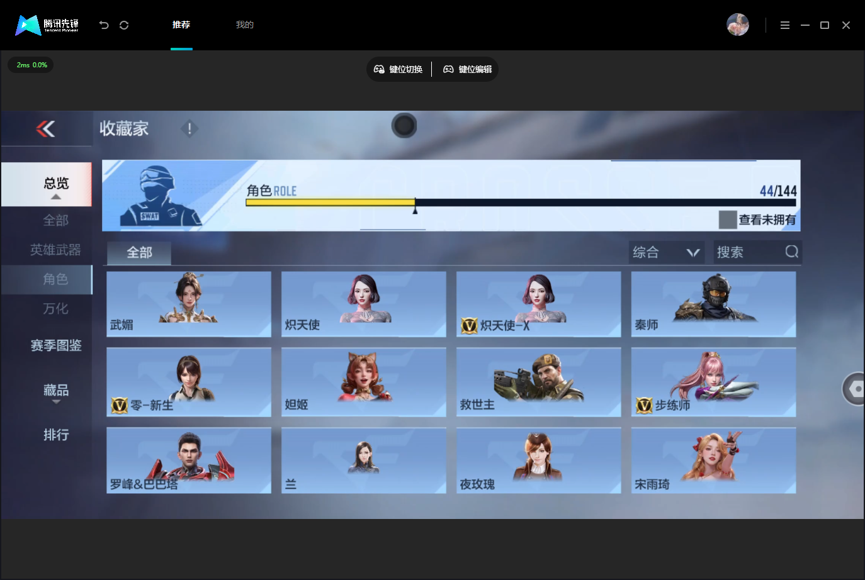Select 角色 in the sidebar
This screenshot has width=865, height=580.
click(47, 279)
